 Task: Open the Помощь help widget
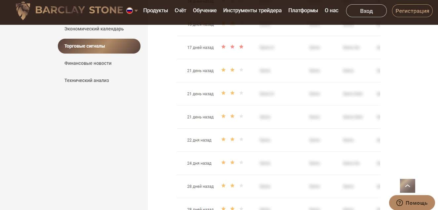[x=412, y=203]
